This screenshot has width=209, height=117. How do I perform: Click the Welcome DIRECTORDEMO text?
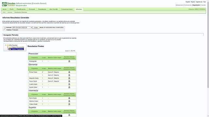pyautogui.click(x=197, y=9)
